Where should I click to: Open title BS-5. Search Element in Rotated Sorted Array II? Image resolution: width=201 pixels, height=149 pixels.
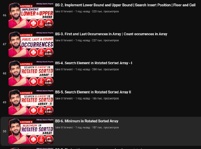[x=93, y=92]
